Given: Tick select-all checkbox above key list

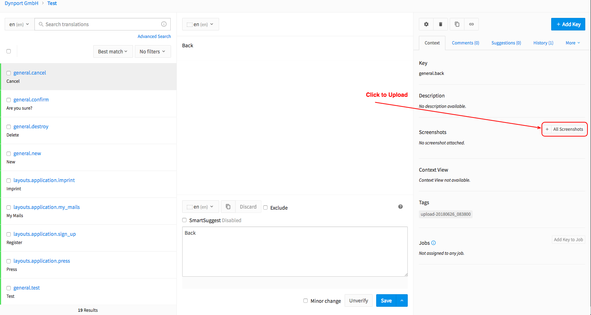Looking at the screenshot, I should pyautogui.click(x=9, y=51).
